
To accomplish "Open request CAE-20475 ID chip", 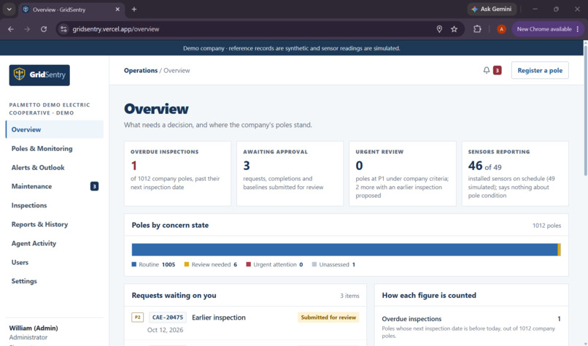I will [x=168, y=317].
